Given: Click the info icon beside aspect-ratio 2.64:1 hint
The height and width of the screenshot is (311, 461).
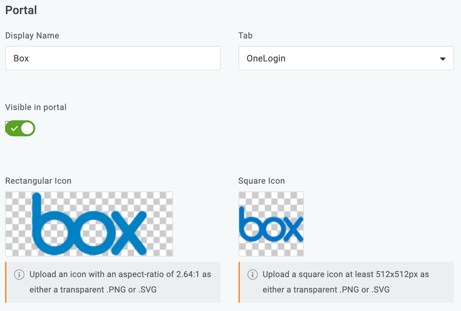Looking at the screenshot, I should (19, 275).
